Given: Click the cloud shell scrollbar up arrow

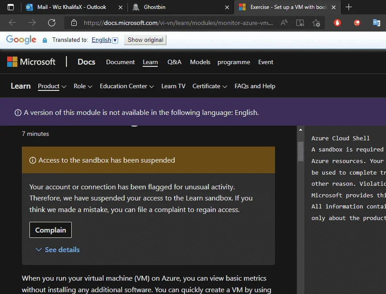Looking at the screenshot, I should point(300,130).
